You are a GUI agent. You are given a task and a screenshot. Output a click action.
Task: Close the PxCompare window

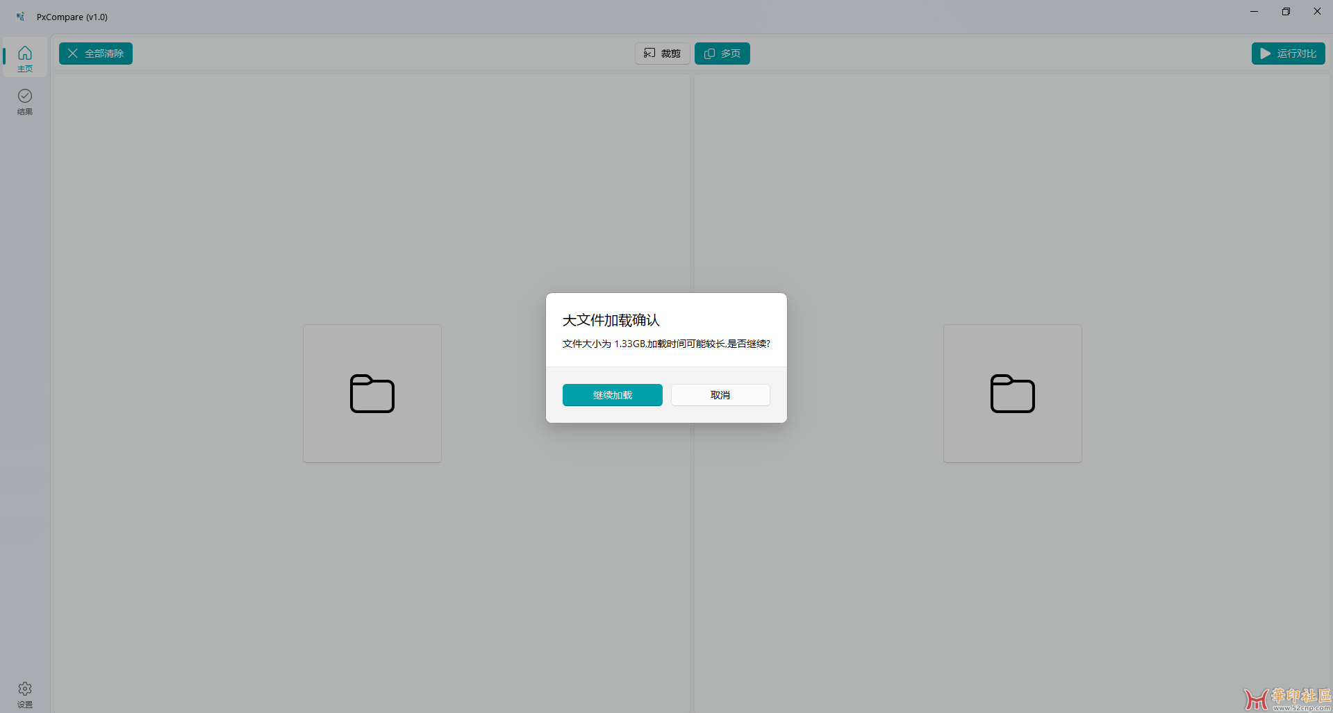pos(1317,12)
